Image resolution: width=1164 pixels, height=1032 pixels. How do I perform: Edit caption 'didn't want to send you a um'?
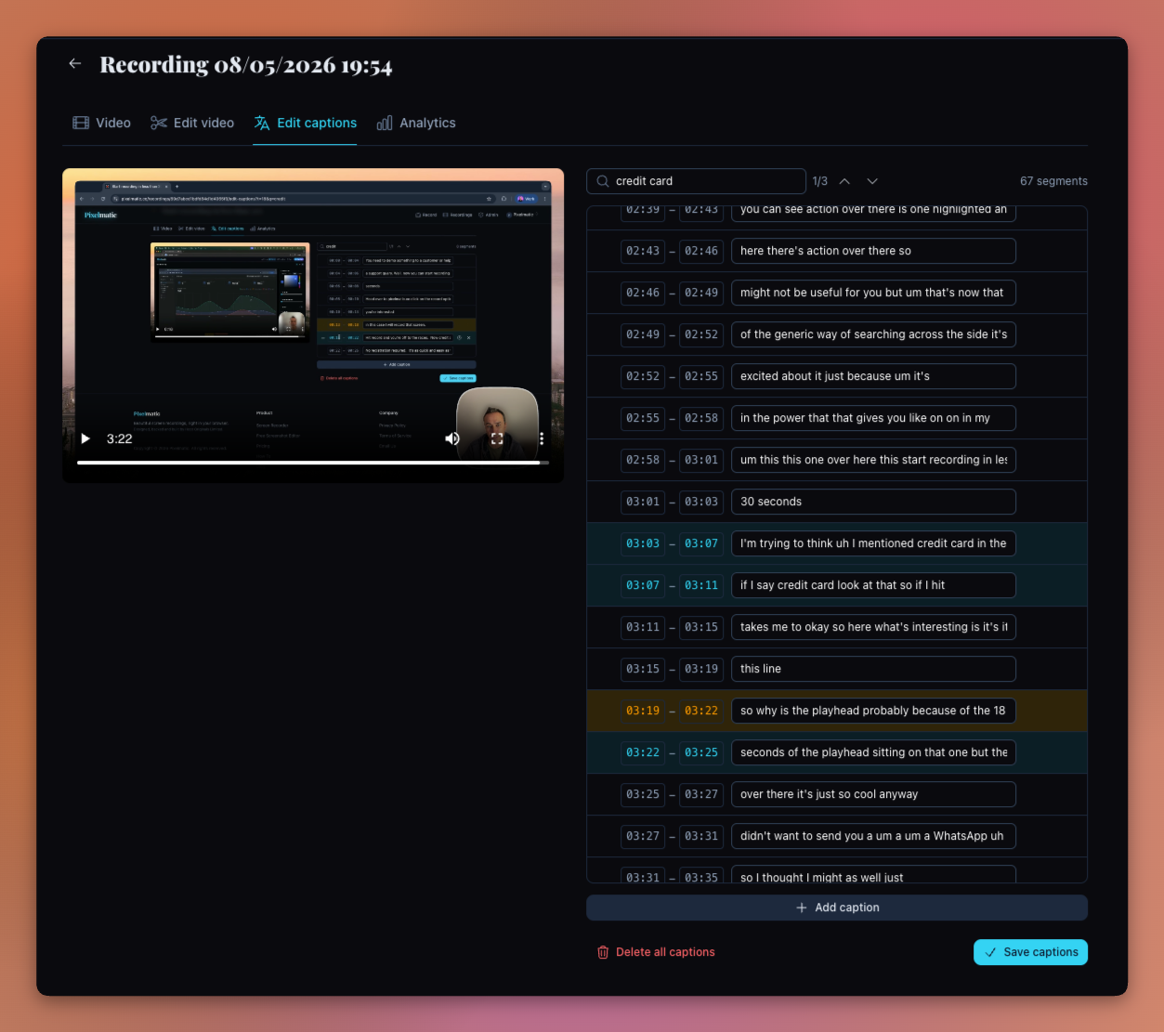(x=873, y=836)
